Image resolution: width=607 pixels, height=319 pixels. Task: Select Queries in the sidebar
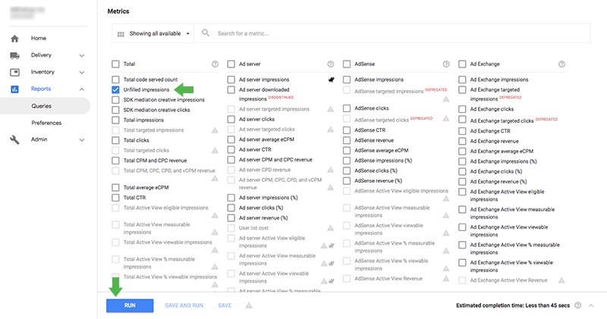[42, 106]
